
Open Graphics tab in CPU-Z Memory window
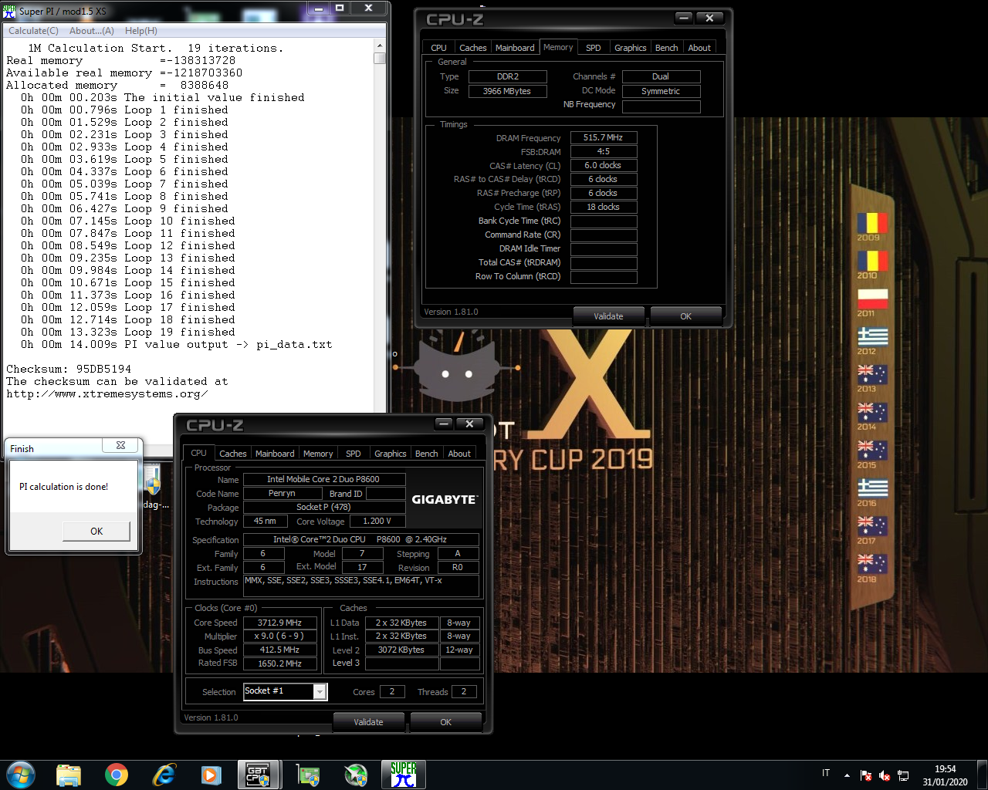pyautogui.click(x=631, y=48)
